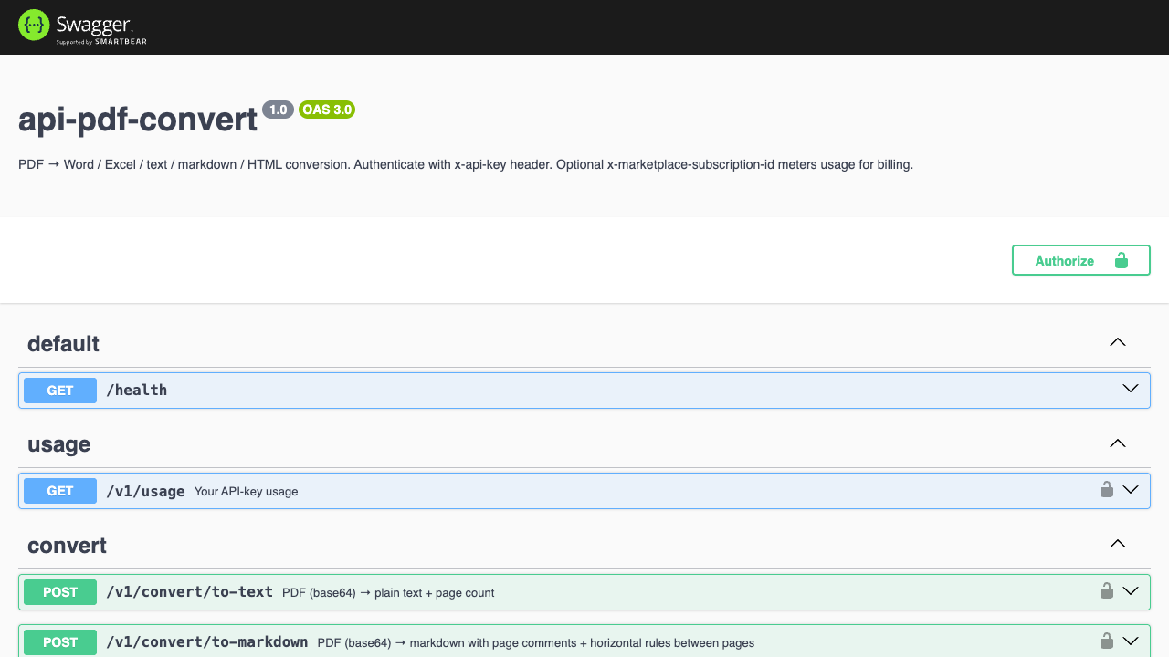
Task: Open the GET /health operation
Action: [x=584, y=391]
